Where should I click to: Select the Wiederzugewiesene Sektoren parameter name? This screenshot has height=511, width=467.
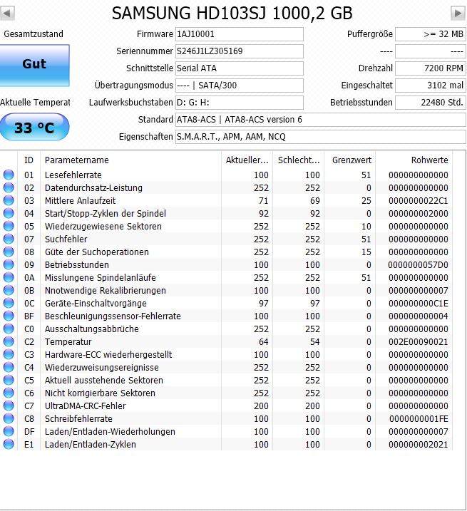point(103,226)
